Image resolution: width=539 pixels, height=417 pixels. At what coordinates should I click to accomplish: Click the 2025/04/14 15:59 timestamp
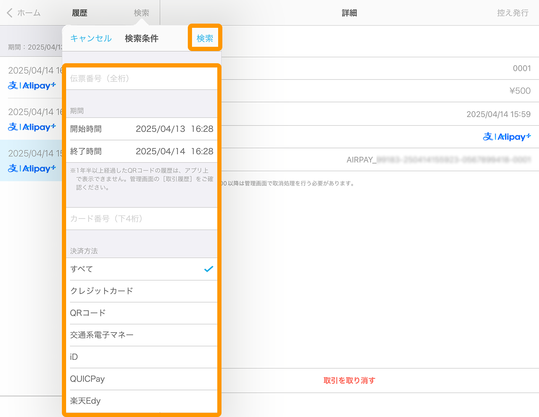tap(499, 114)
